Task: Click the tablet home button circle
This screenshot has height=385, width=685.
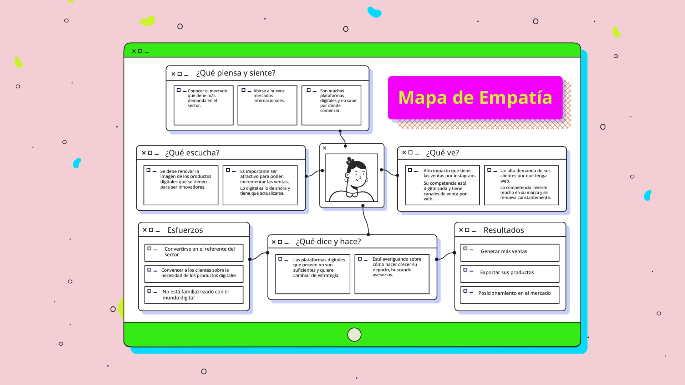Action: pos(354,334)
